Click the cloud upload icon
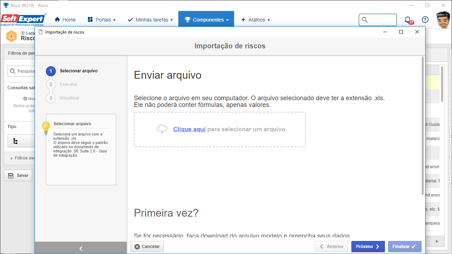Viewport: 452px width, 254px height. (x=162, y=129)
